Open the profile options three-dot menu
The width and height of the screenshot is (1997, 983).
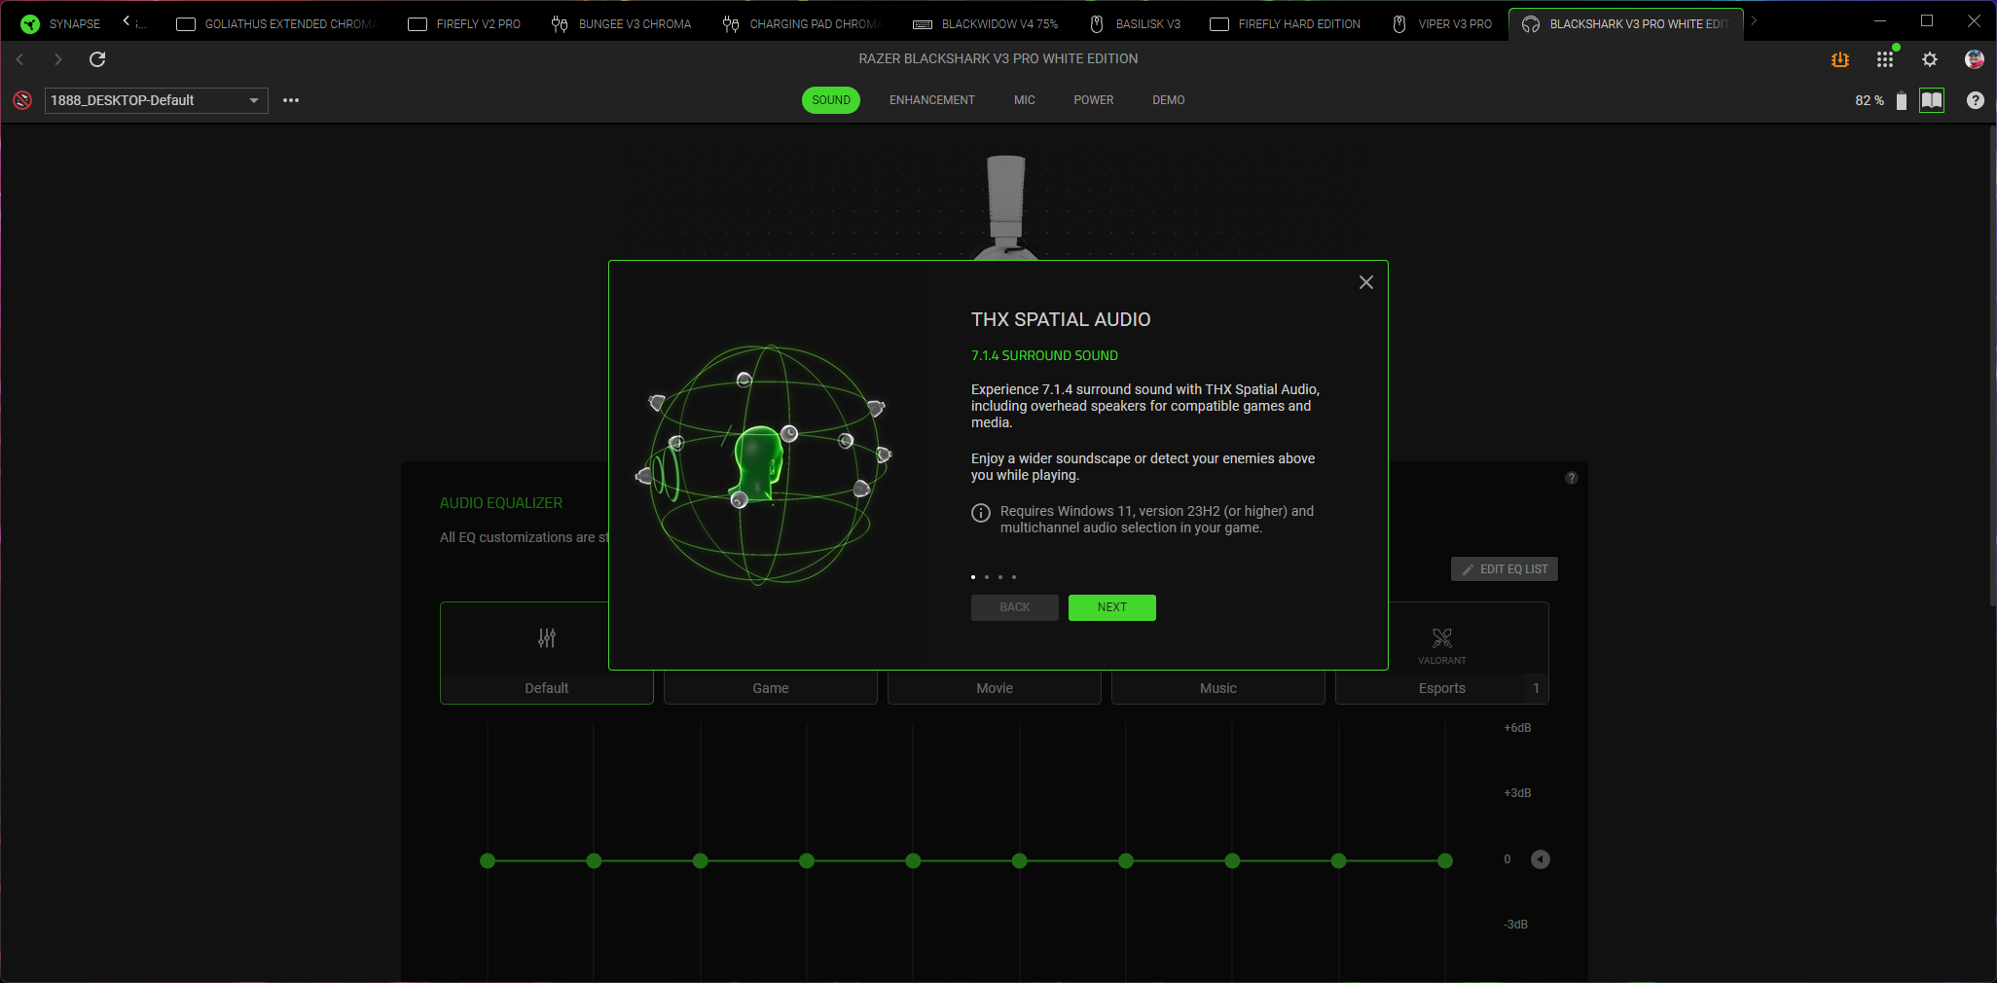[291, 100]
